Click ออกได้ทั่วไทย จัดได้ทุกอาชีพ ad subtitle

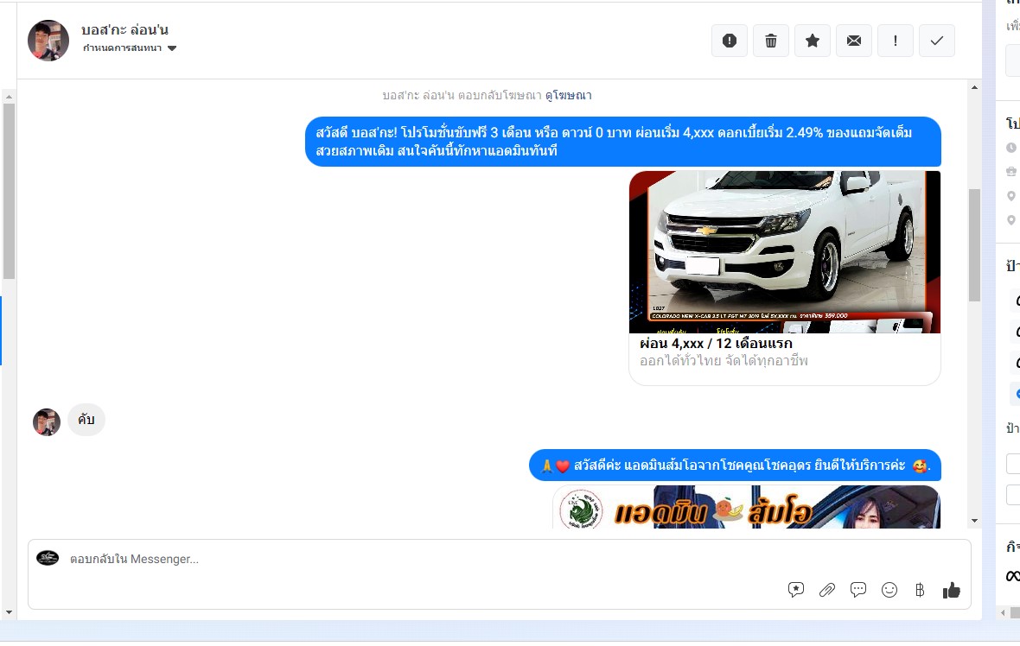click(x=724, y=361)
